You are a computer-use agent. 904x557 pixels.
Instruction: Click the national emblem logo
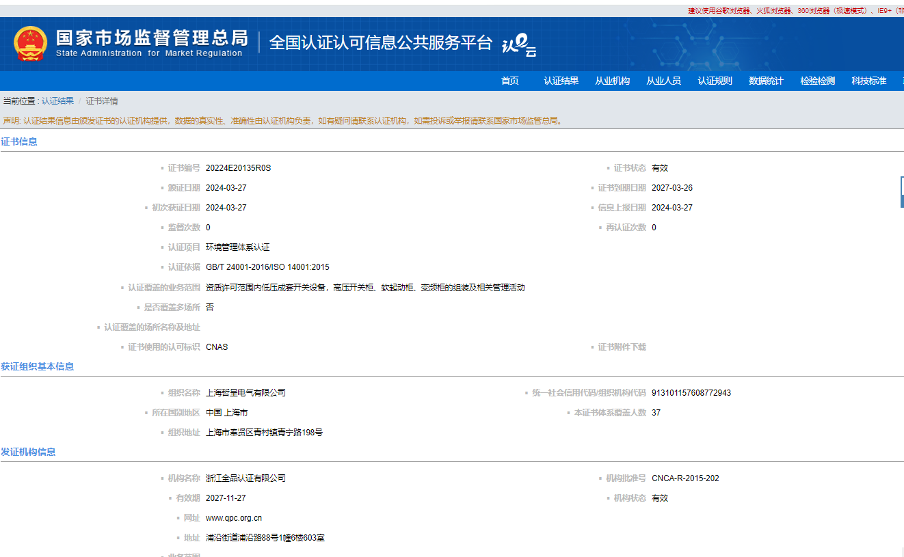tap(30, 43)
